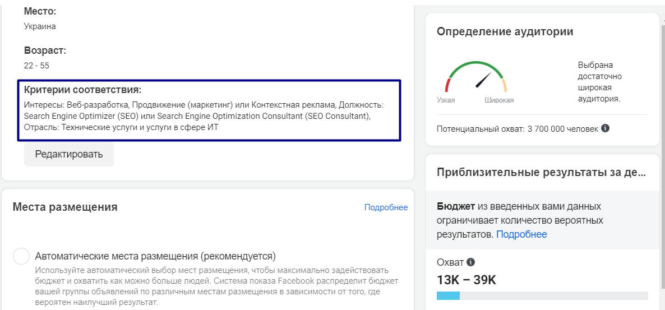The width and height of the screenshot is (665, 310).
Task: Open Подробнее link in budget notice
Action: tap(521, 234)
